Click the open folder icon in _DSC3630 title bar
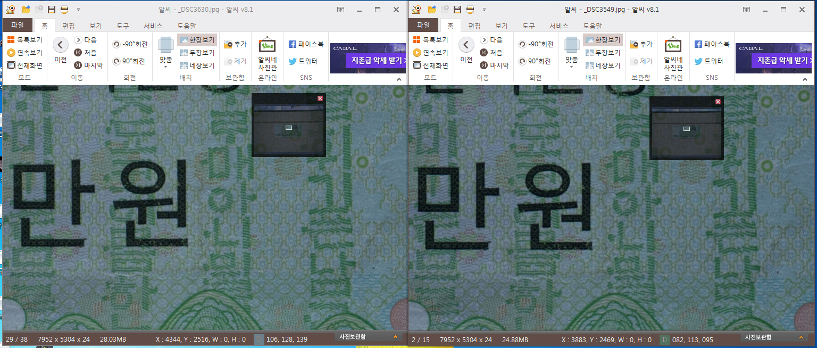 click(x=26, y=10)
